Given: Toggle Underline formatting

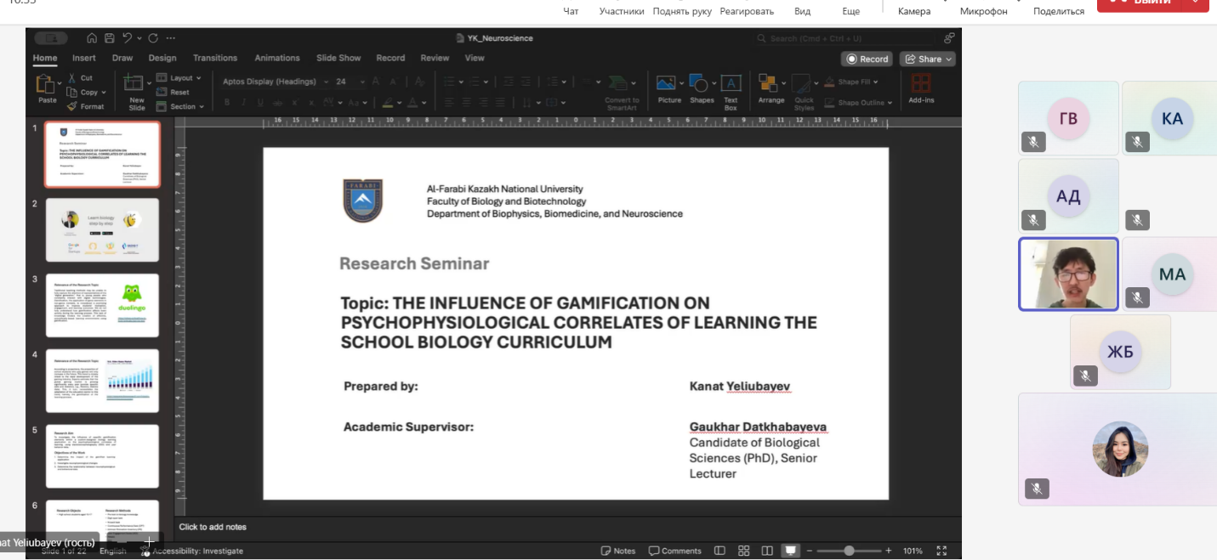Looking at the screenshot, I should click(x=259, y=103).
